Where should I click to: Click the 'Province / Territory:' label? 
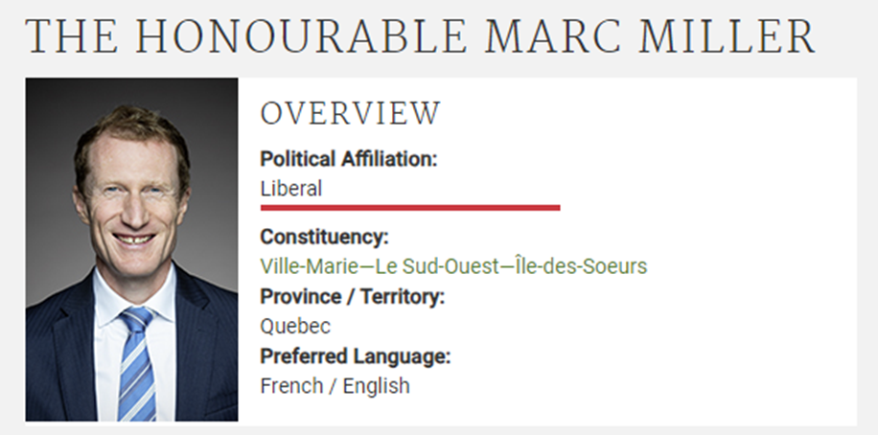tap(353, 296)
